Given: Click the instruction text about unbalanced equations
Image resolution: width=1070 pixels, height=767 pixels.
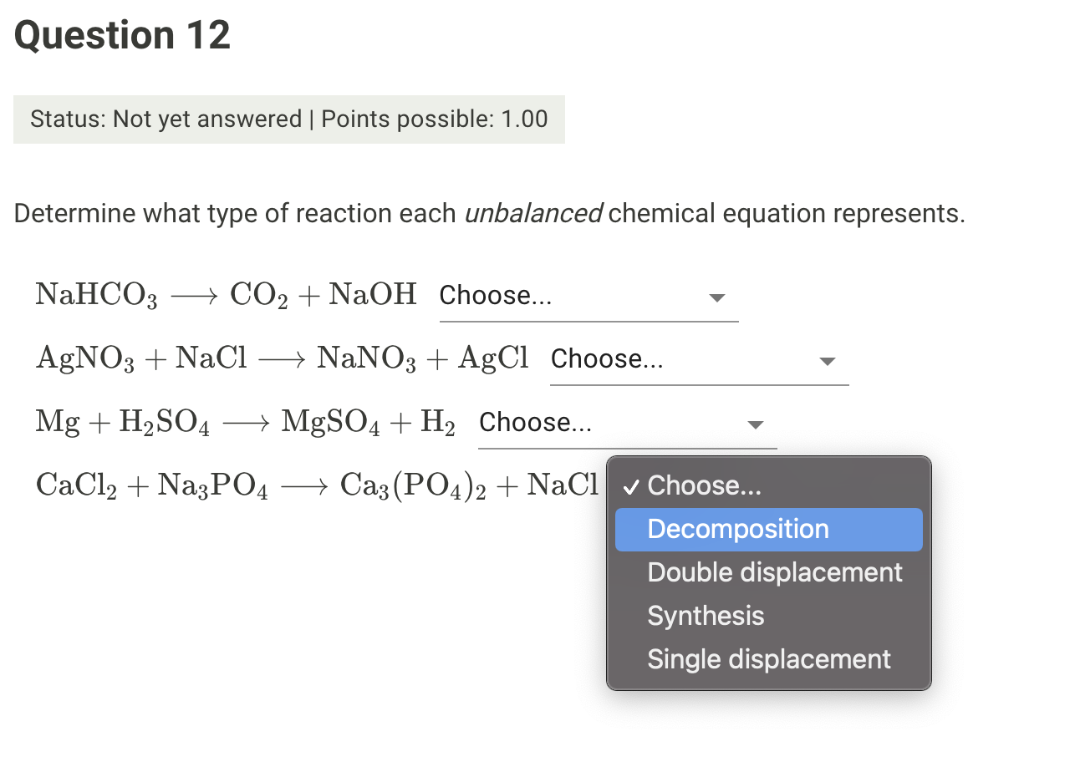Looking at the screenshot, I should point(489,213).
